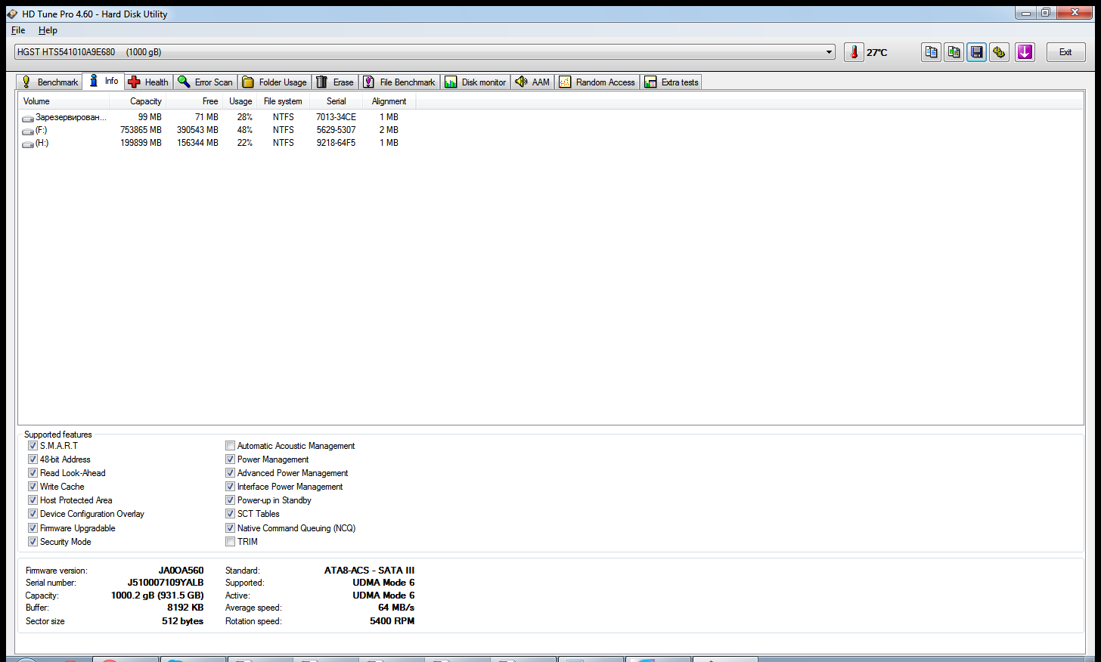Click the File system column header
This screenshot has width=1101, height=662.
(283, 101)
